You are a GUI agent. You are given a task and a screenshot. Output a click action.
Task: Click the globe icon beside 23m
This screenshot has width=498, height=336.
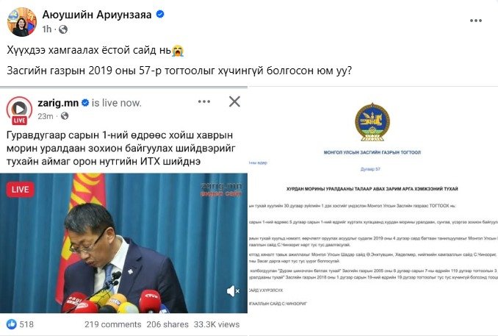65,116
